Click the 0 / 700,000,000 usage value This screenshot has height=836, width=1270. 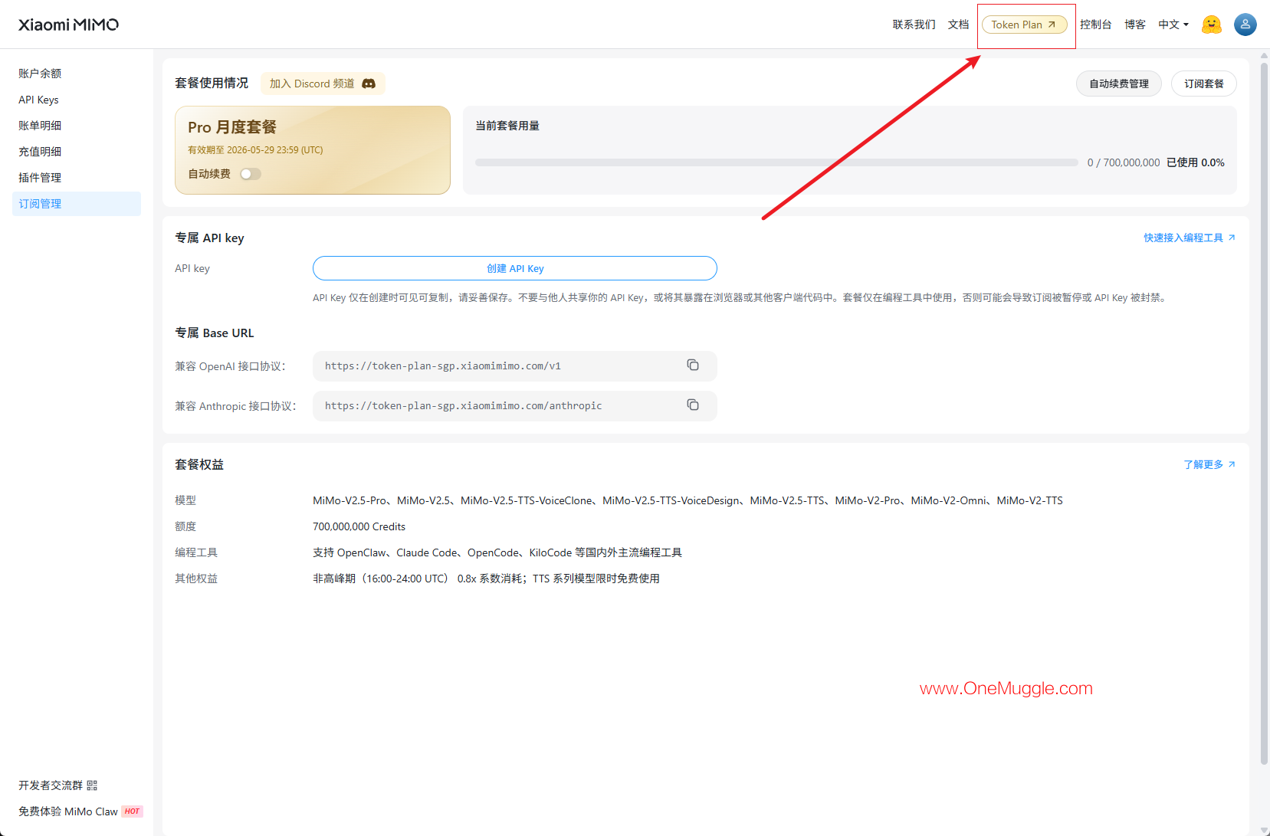click(x=1124, y=162)
